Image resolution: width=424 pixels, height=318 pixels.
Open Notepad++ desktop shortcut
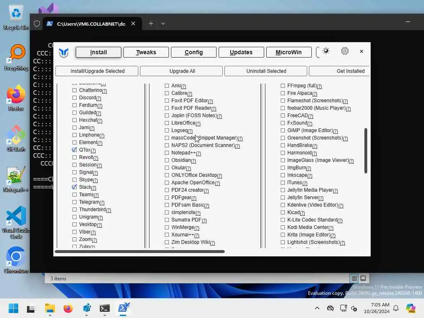click(16, 179)
